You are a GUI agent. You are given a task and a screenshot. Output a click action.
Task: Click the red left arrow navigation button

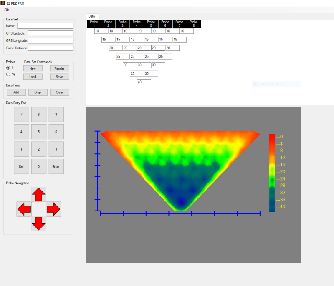(24, 209)
